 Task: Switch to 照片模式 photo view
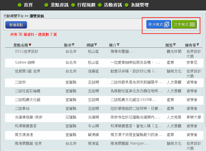[x=158, y=24]
